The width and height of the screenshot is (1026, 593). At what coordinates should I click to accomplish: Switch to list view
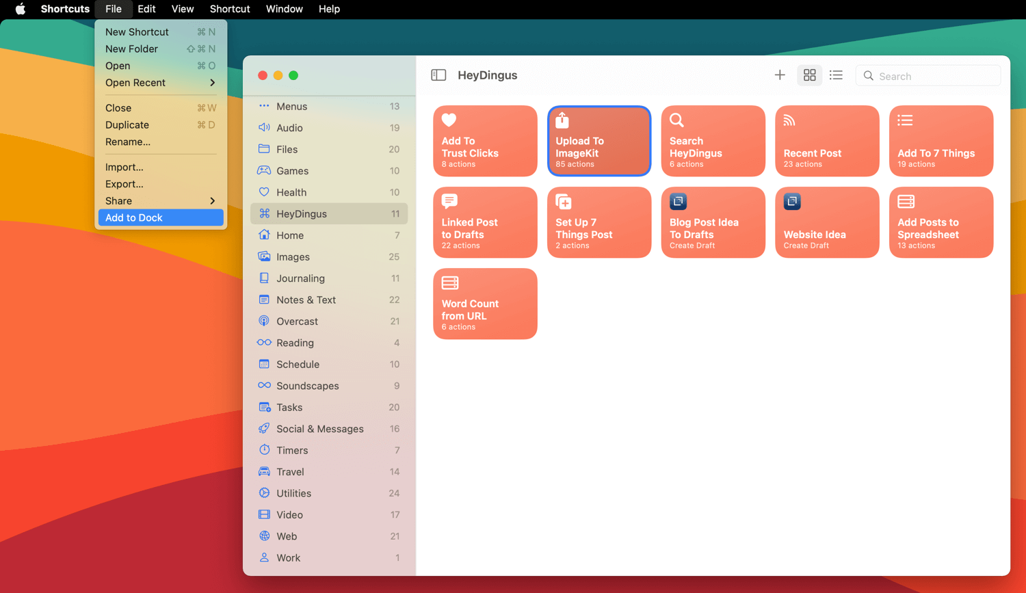(836, 75)
